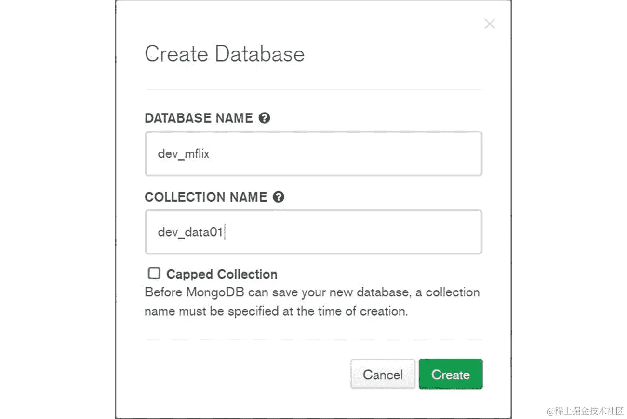Click the DATABASE NAME label

199,118
